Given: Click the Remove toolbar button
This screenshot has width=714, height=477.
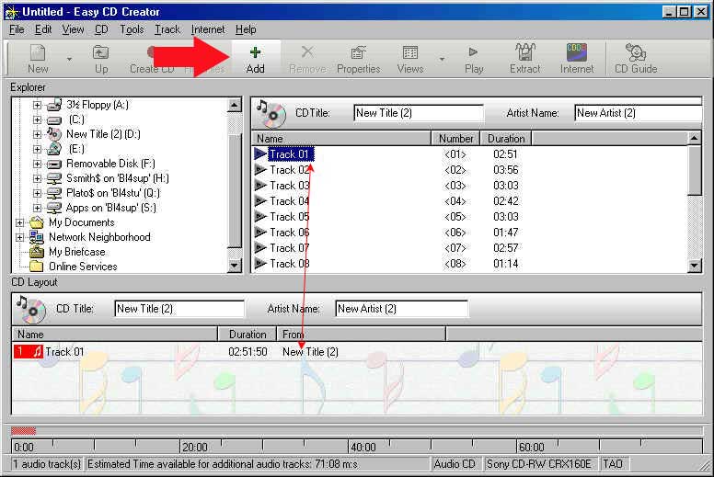Looking at the screenshot, I should pos(307,59).
